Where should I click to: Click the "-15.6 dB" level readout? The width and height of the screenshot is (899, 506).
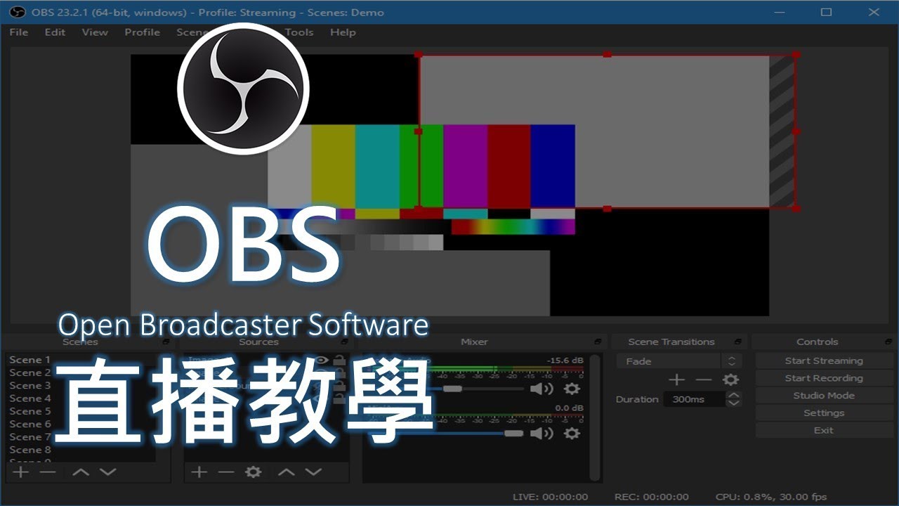[x=566, y=361]
